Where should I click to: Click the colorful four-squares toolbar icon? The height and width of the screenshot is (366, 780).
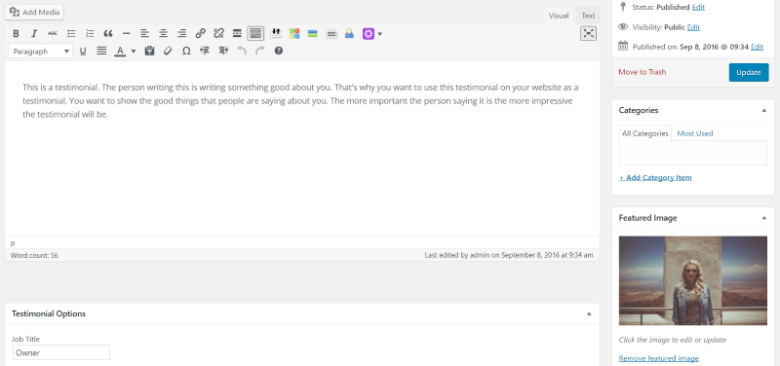point(294,33)
